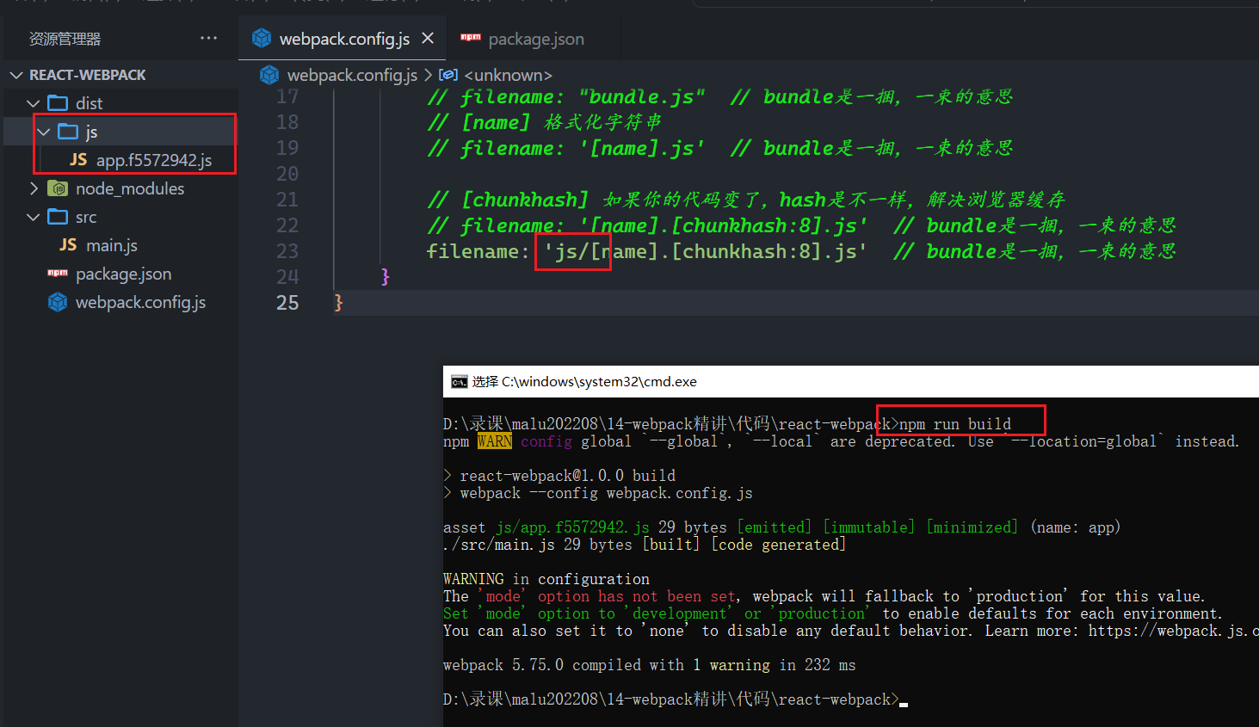Click the https://webpack.js.o link in cmd output
The width and height of the screenshot is (1259, 727).
[1173, 631]
